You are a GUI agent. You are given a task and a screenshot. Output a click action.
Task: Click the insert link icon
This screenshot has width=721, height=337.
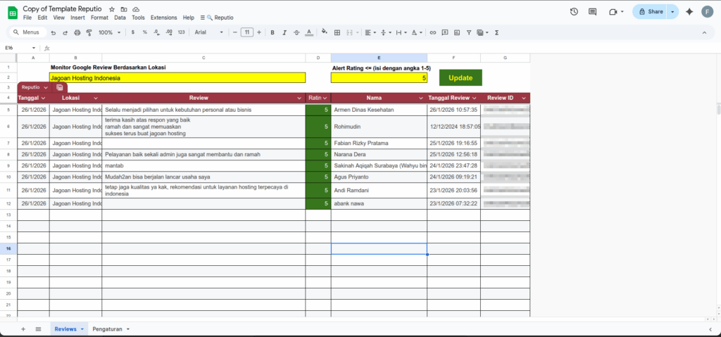coord(432,32)
